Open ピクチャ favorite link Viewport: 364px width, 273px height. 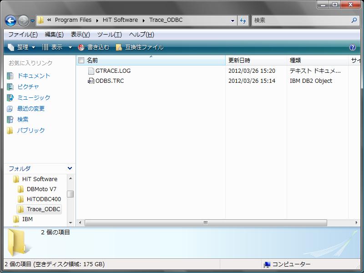coord(28,86)
